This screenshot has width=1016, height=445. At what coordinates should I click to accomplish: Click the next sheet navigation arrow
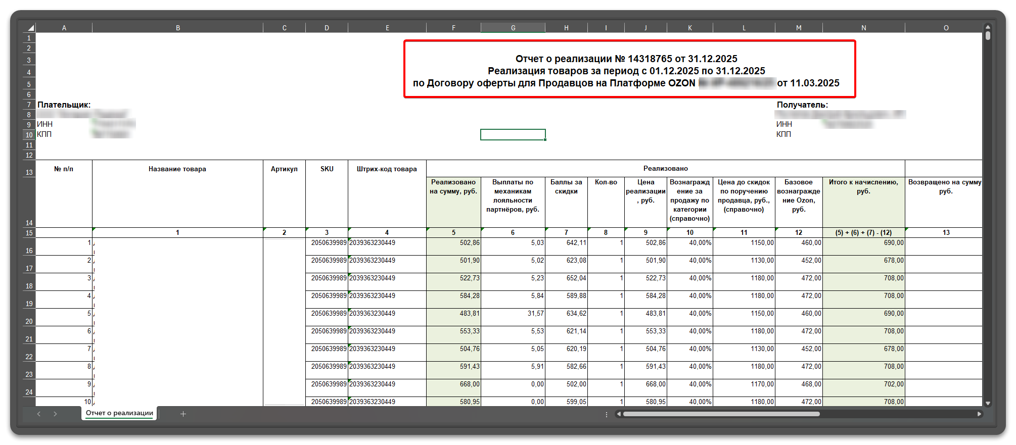tap(55, 414)
